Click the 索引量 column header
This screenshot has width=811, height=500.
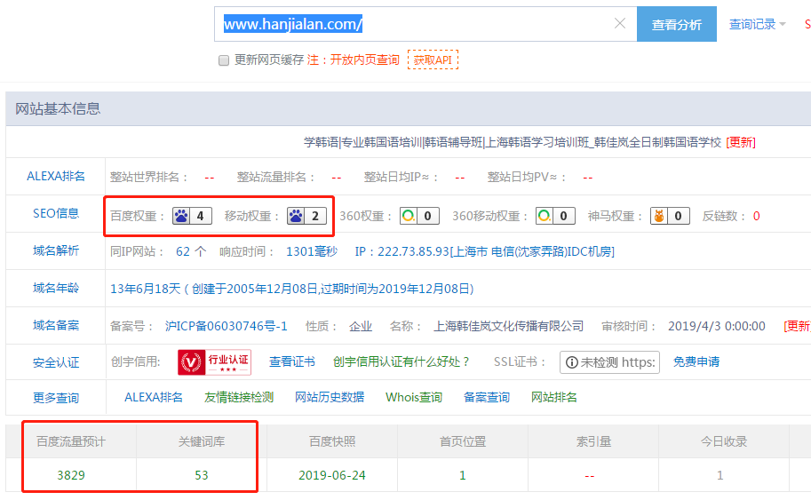coord(593,441)
